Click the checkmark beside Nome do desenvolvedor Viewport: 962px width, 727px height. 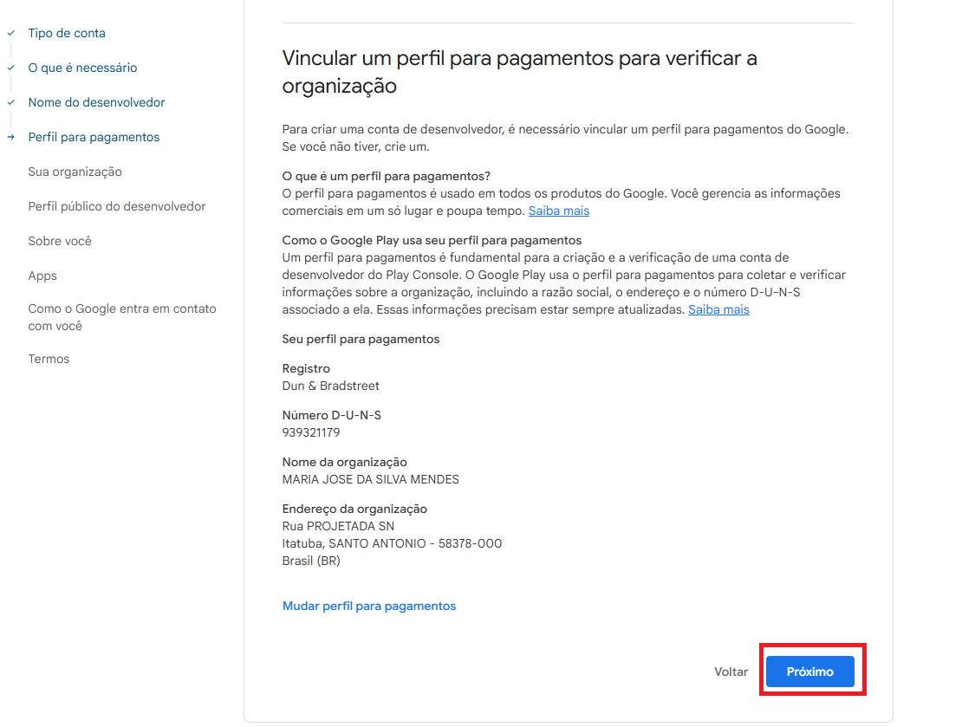[x=10, y=102]
